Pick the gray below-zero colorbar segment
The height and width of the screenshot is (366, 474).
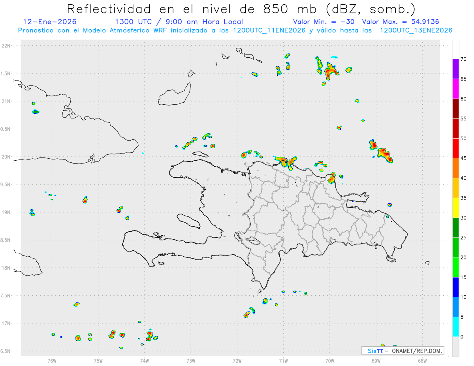pyautogui.click(x=455, y=347)
